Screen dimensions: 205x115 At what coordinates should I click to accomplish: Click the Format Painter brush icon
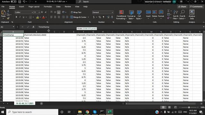pyautogui.click(x=8, y=18)
